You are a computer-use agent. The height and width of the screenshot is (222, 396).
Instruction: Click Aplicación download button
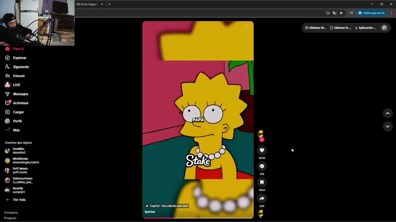pos(365,28)
